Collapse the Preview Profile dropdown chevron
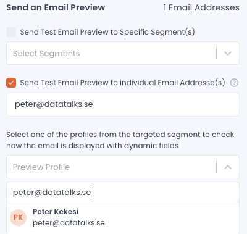 [228, 167]
